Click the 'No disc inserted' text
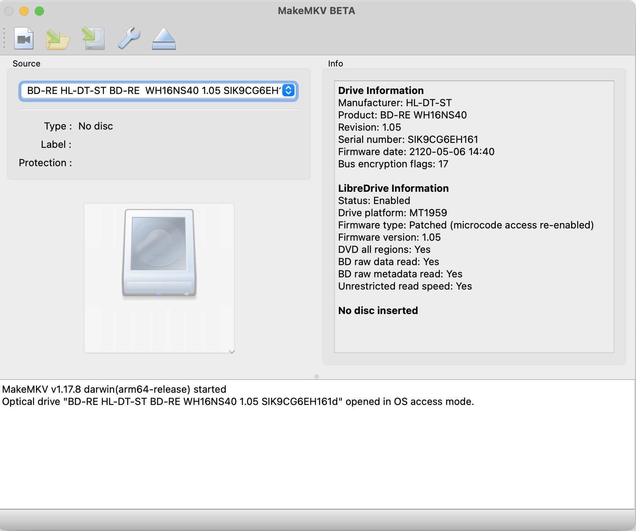This screenshot has width=636, height=531. [x=378, y=311]
